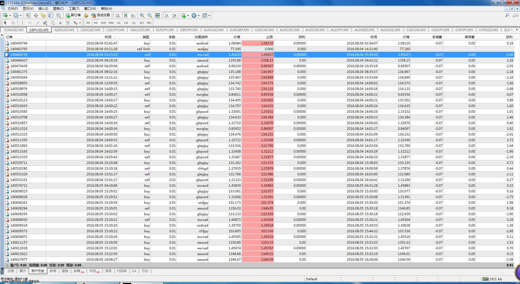This screenshot has width=520, height=284.
Task: Select the cursor arrow tool
Action: (x=5, y=23)
